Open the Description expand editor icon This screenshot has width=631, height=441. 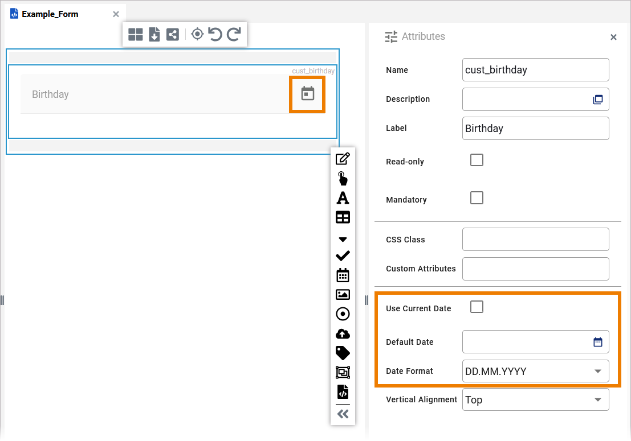(x=598, y=100)
